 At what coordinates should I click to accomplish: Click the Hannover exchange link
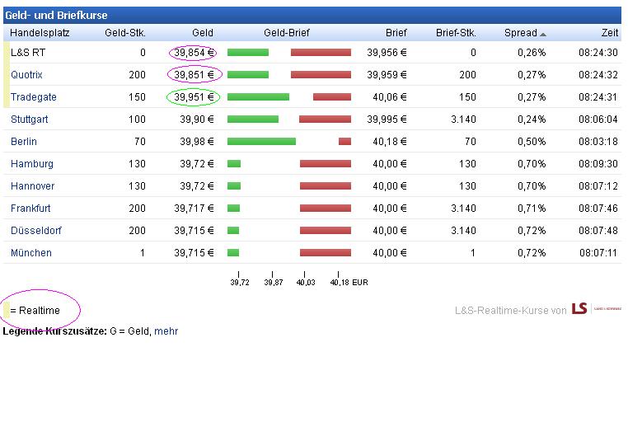pyautogui.click(x=33, y=186)
